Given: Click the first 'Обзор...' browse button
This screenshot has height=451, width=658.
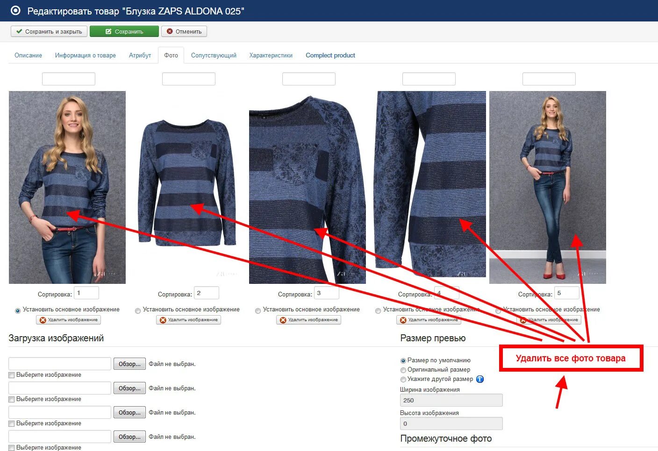Looking at the screenshot, I should click(x=129, y=364).
